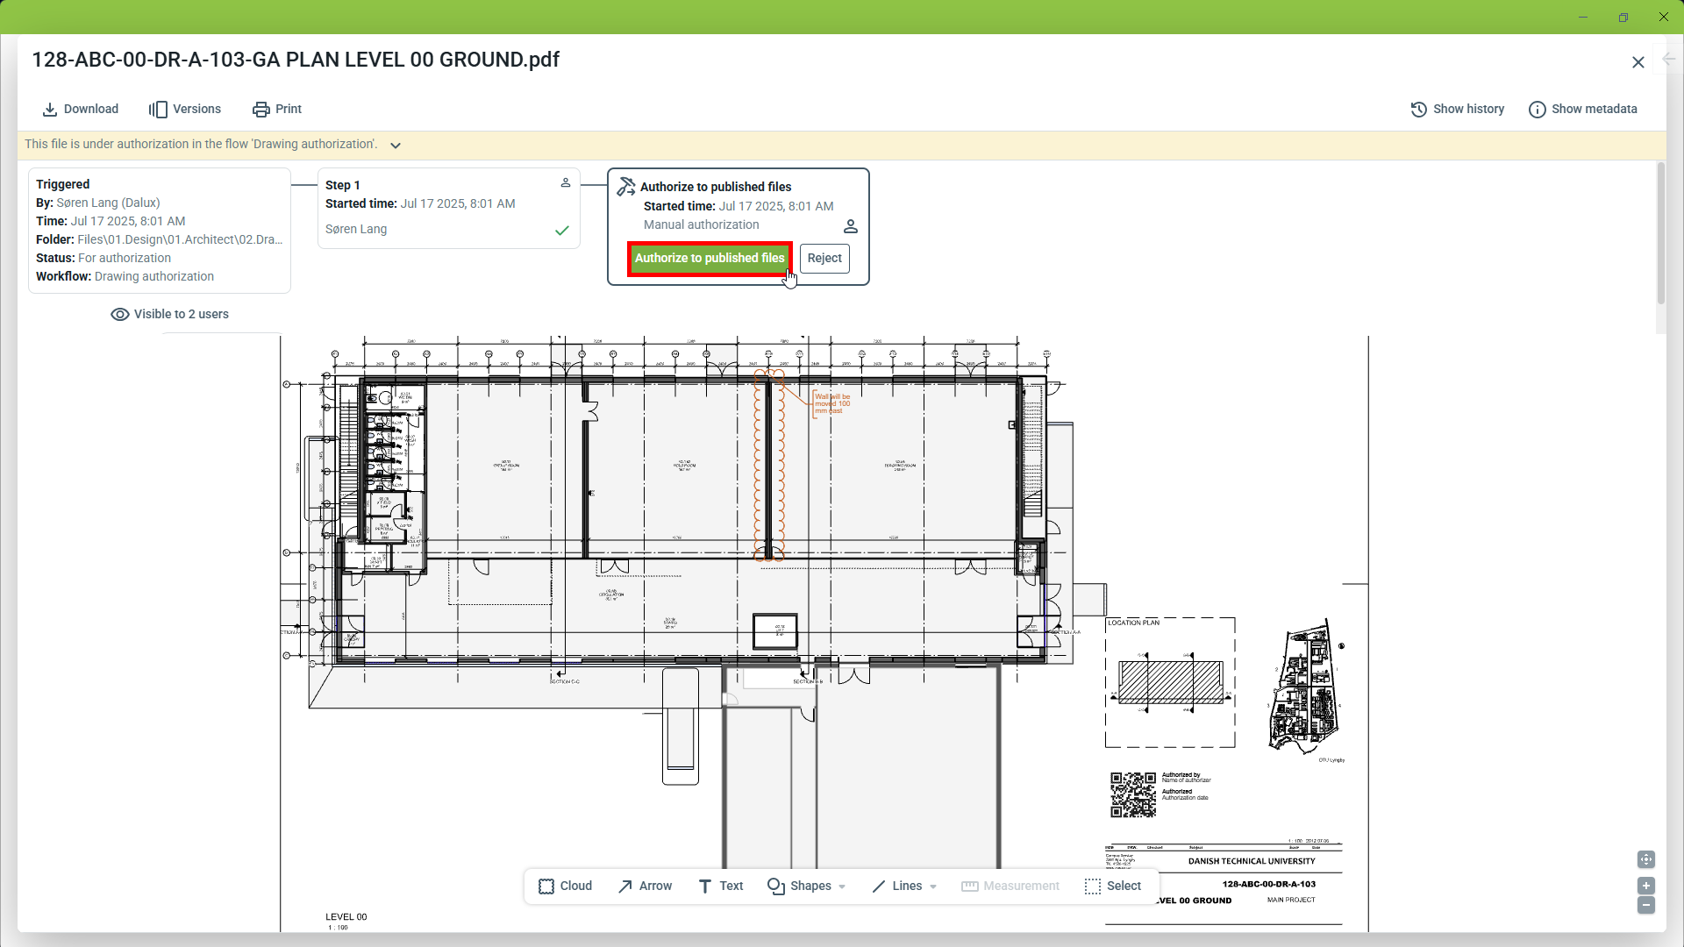Show history of the file
1684x947 pixels.
pyautogui.click(x=1457, y=110)
